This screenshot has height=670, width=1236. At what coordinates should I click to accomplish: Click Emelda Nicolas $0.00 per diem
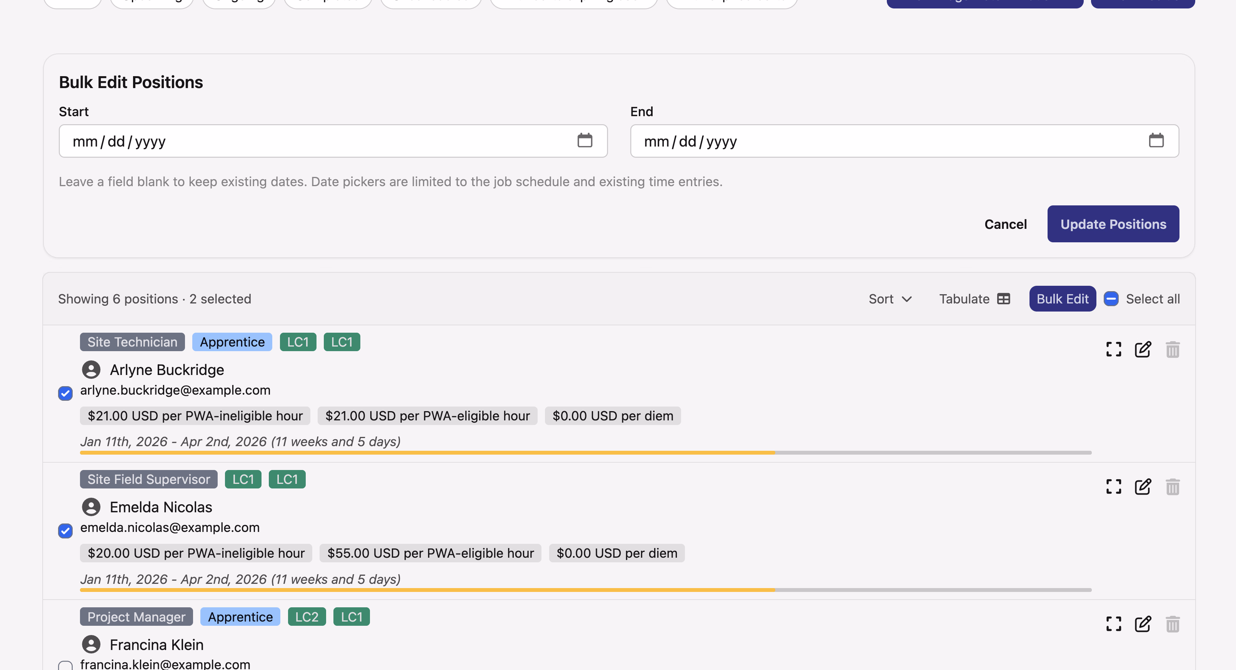pyautogui.click(x=617, y=553)
